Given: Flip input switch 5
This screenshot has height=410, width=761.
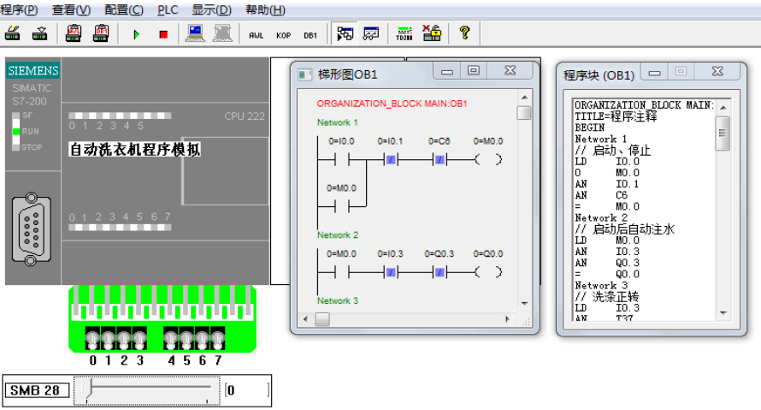Looking at the screenshot, I should [x=186, y=338].
